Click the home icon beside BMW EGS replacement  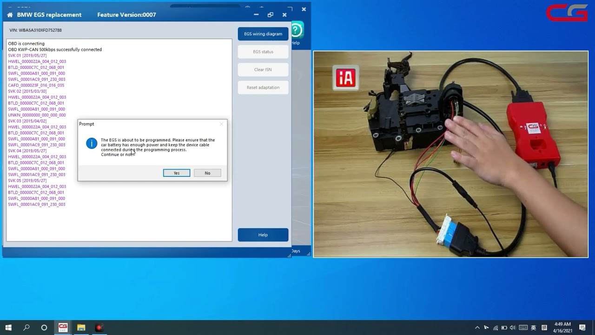click(10, 15)
